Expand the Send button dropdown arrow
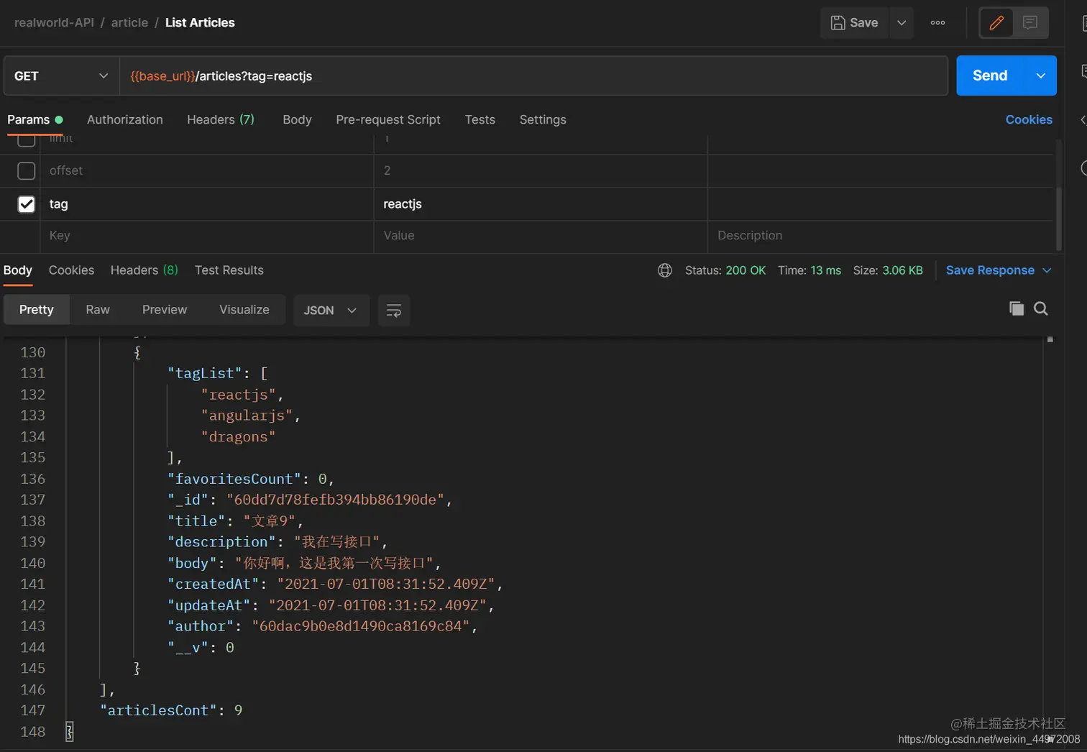The height and width of the screenshot is (752, 1087). (x=1040, y=75)
